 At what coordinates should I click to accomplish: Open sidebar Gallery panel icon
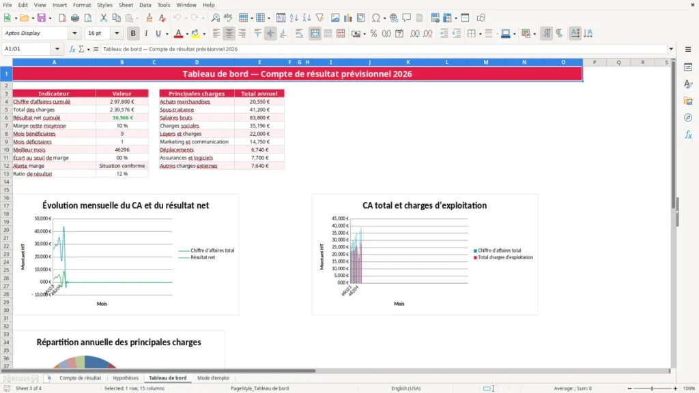688,101
